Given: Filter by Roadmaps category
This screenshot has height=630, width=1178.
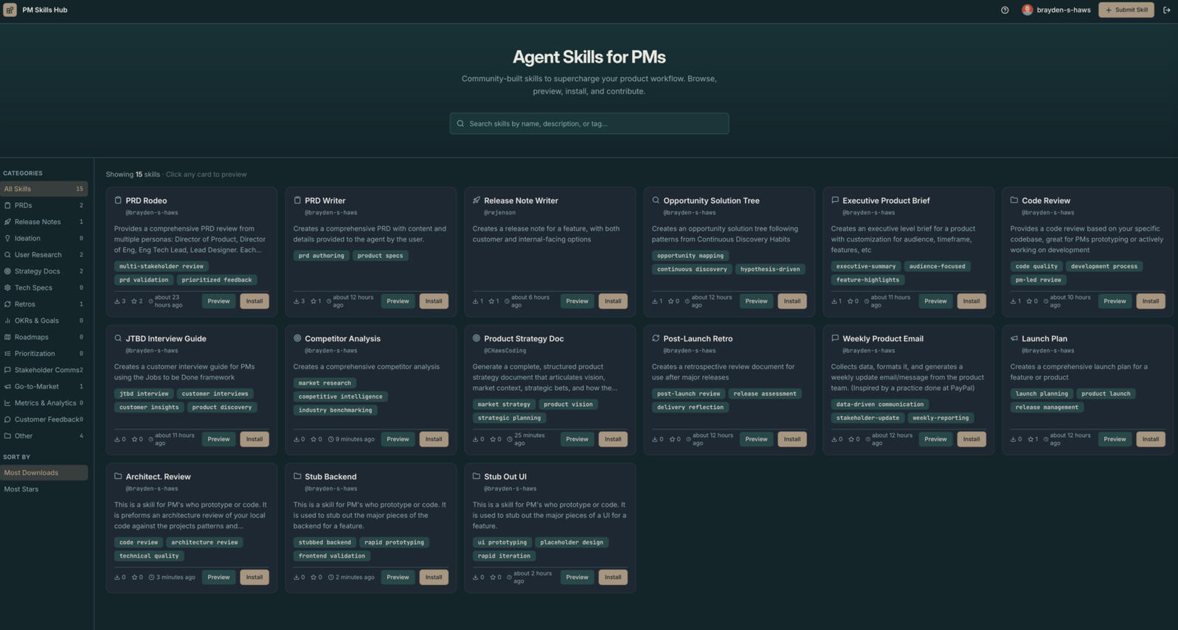Looking at the screenshot, I should pos(44,337).
